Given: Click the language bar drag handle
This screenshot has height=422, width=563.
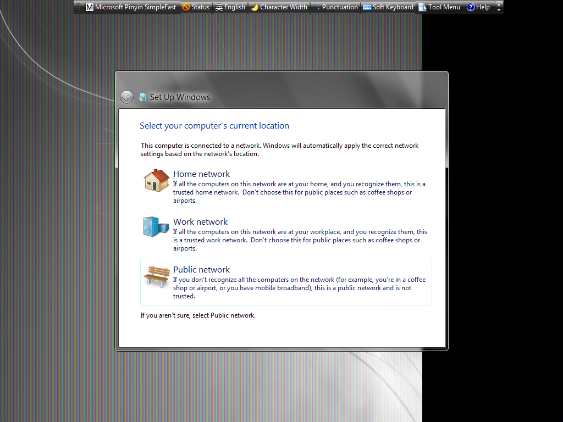Looking at the screenshot, I should [x=78, y=7].
